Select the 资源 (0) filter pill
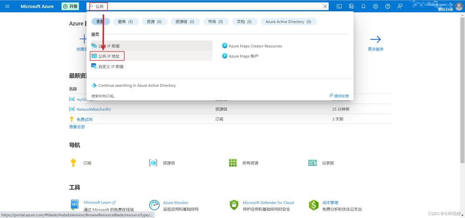 (x=154, y=22)
